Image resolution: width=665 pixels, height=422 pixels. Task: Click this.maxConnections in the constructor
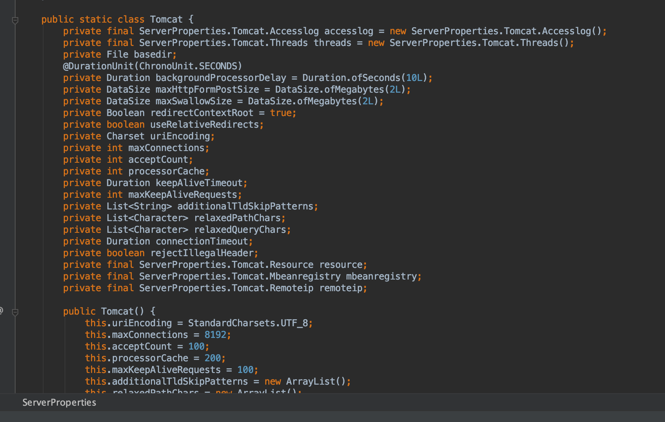pos(136,335)
